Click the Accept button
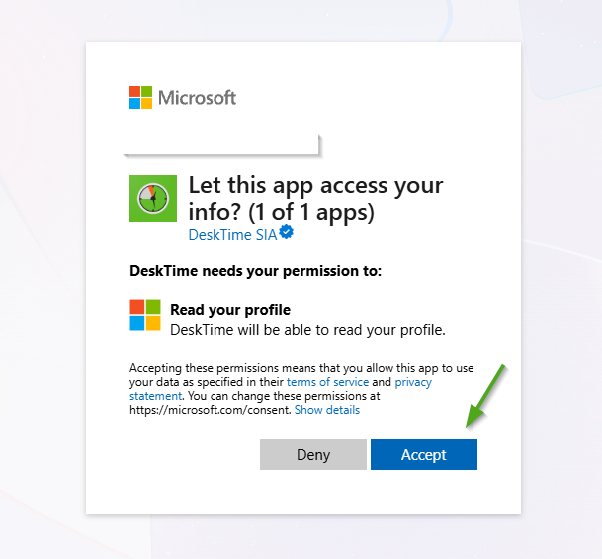The height and width of the screenshot is (559, 602). click(x=423, y=455)
